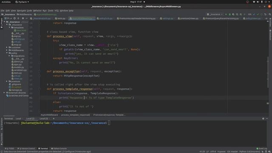Click the network icon in top bar
This screenshot has height=153, width=272.
pos(254,2)
